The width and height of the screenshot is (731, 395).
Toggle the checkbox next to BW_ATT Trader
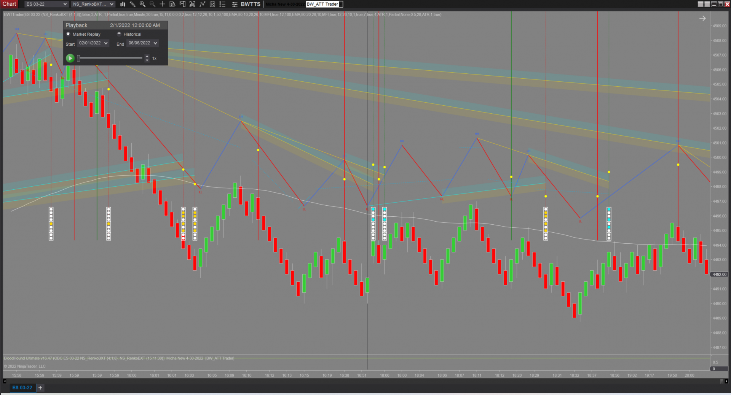(x=341, y=4)
